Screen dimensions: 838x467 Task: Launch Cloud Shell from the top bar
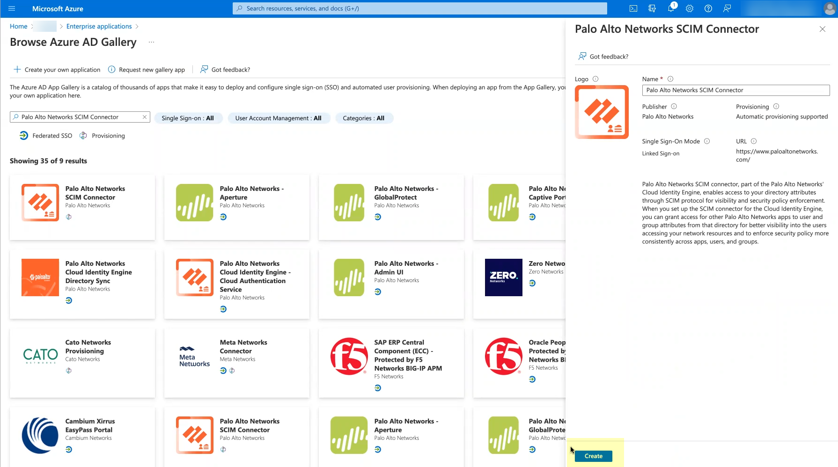[633, 8]
